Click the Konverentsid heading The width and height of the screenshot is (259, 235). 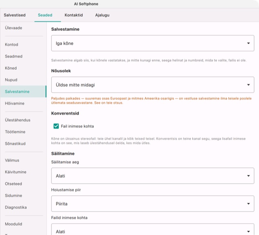65,113
